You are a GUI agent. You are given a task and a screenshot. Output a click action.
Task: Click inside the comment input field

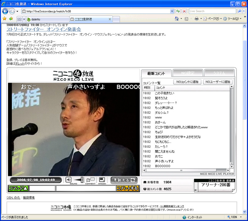86,188
